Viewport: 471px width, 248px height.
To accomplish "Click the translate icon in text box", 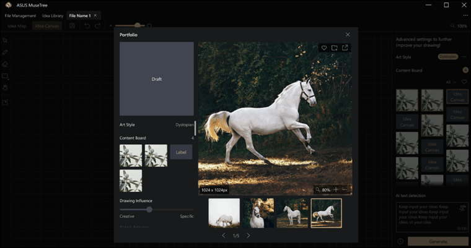I will click(x=462, y=208).
